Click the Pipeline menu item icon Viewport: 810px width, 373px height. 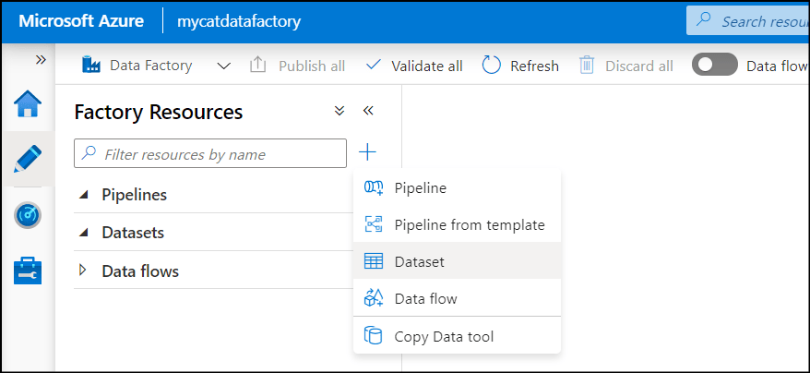(x=374, y=187)
